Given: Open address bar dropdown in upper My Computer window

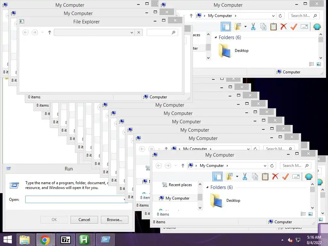Looking at the screenshot, I should click(x=273, y=16).
